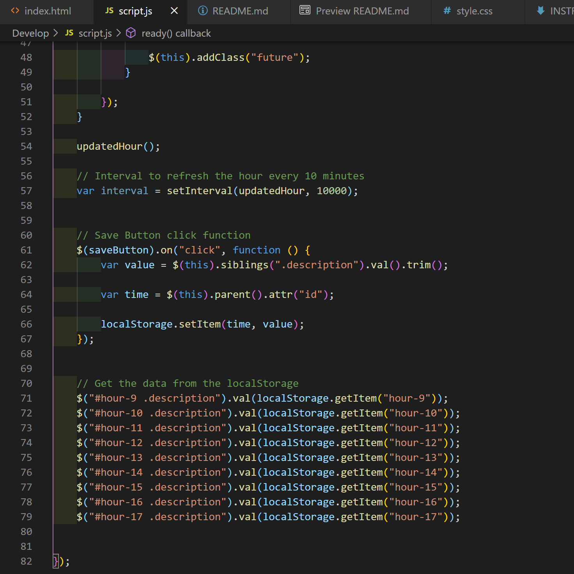Switch to the style.css tab
574x574 pixels.
(478, 11)
